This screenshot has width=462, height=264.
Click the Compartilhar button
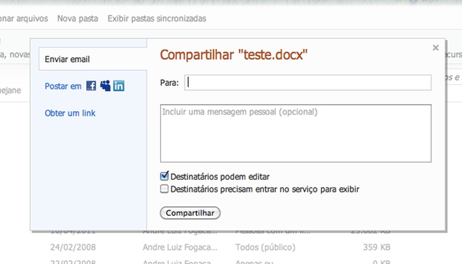tap(190, 213)
